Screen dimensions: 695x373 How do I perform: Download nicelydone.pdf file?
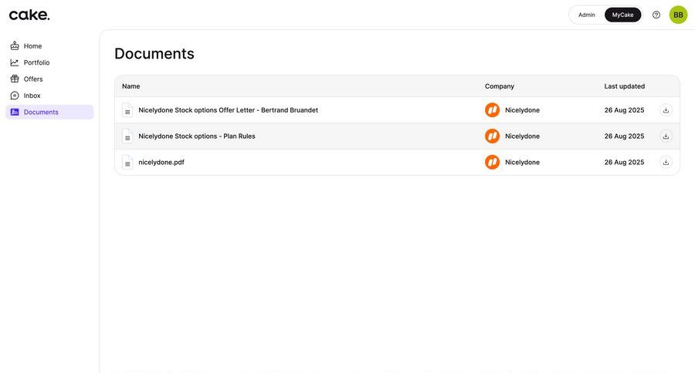click(x=666, y=163)
